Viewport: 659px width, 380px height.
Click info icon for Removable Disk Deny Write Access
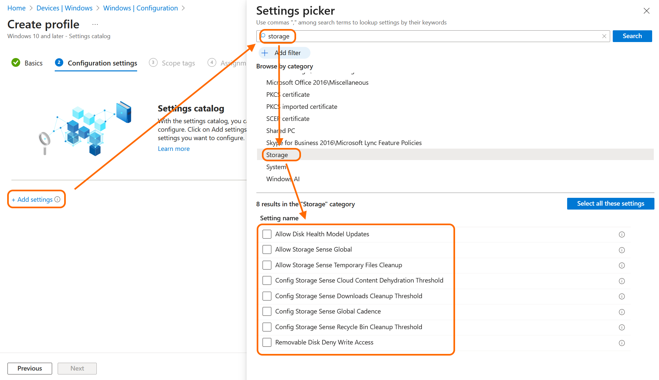(622, 343)
